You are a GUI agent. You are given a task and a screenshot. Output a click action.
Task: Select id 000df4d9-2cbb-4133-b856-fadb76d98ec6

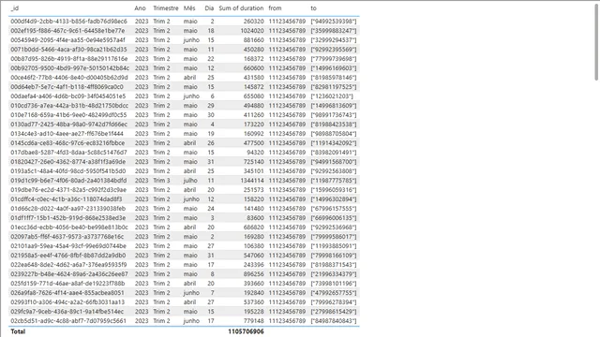[68, 22]
